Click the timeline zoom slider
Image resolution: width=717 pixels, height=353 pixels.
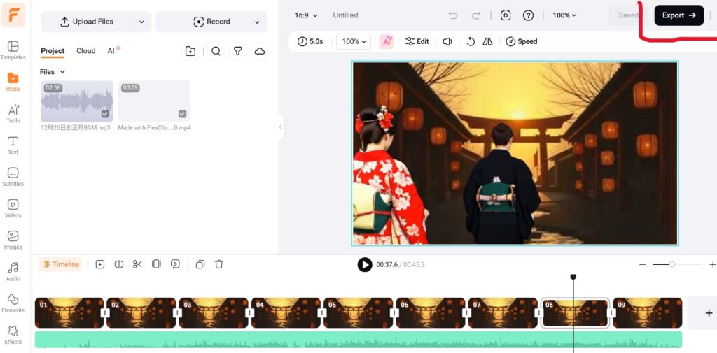(672, 264)
